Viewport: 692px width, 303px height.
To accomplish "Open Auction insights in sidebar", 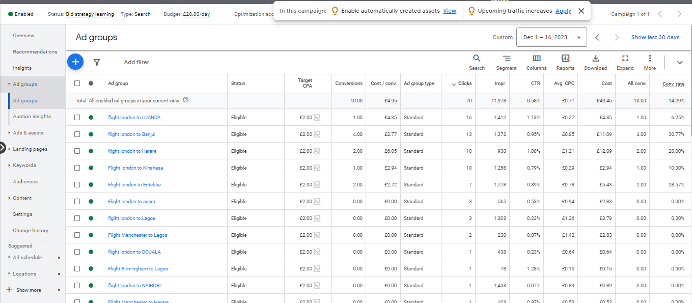I will pyautogui.click(x=32, y=117).
